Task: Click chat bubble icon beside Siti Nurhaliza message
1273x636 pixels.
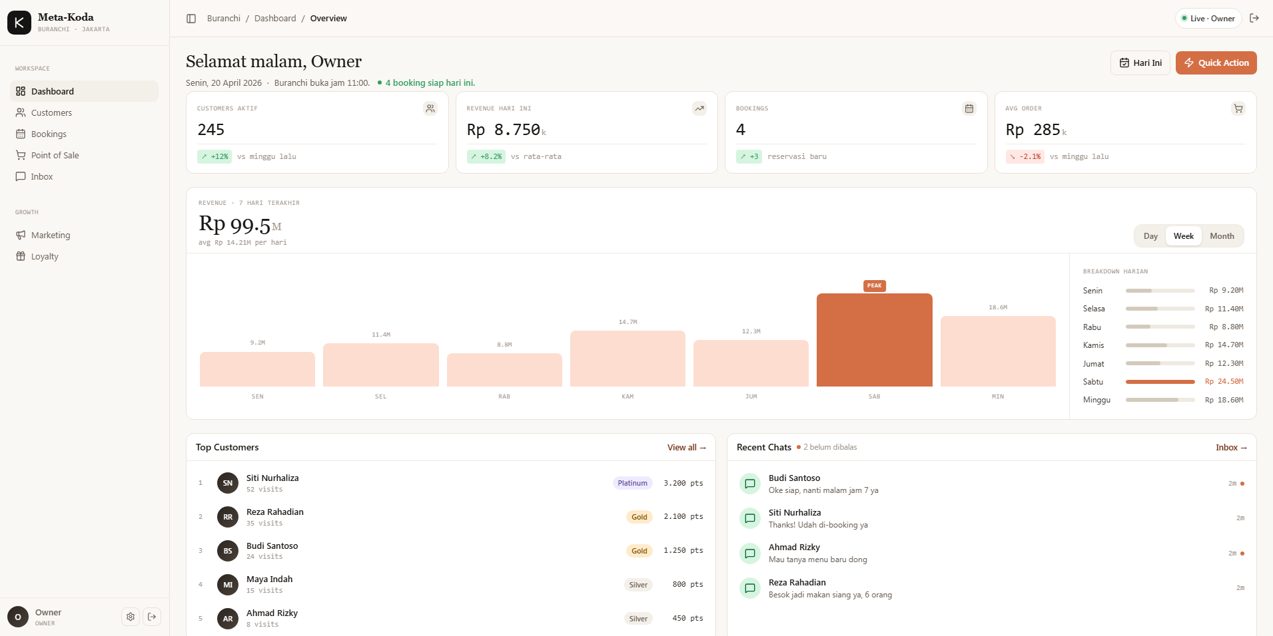Action: tap(750, 518)
